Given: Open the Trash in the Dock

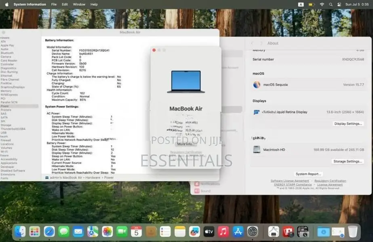Looking at the screenshot, I should click(x=352, y=232).
